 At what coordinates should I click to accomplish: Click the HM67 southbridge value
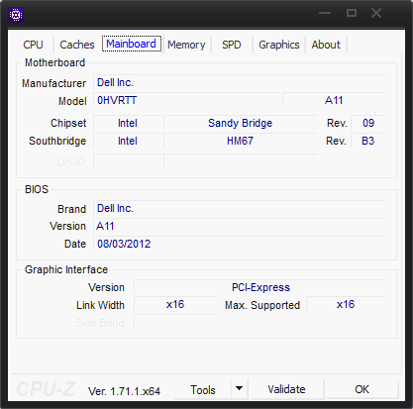click(241, 141)
